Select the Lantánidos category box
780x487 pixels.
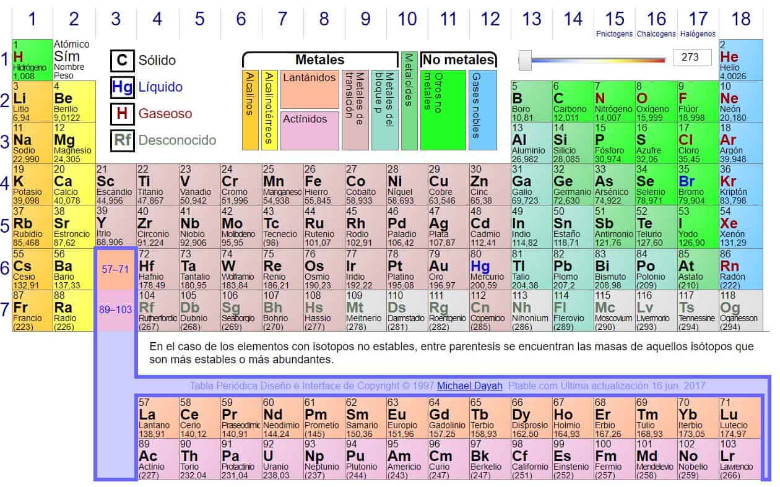click(309, 89)
